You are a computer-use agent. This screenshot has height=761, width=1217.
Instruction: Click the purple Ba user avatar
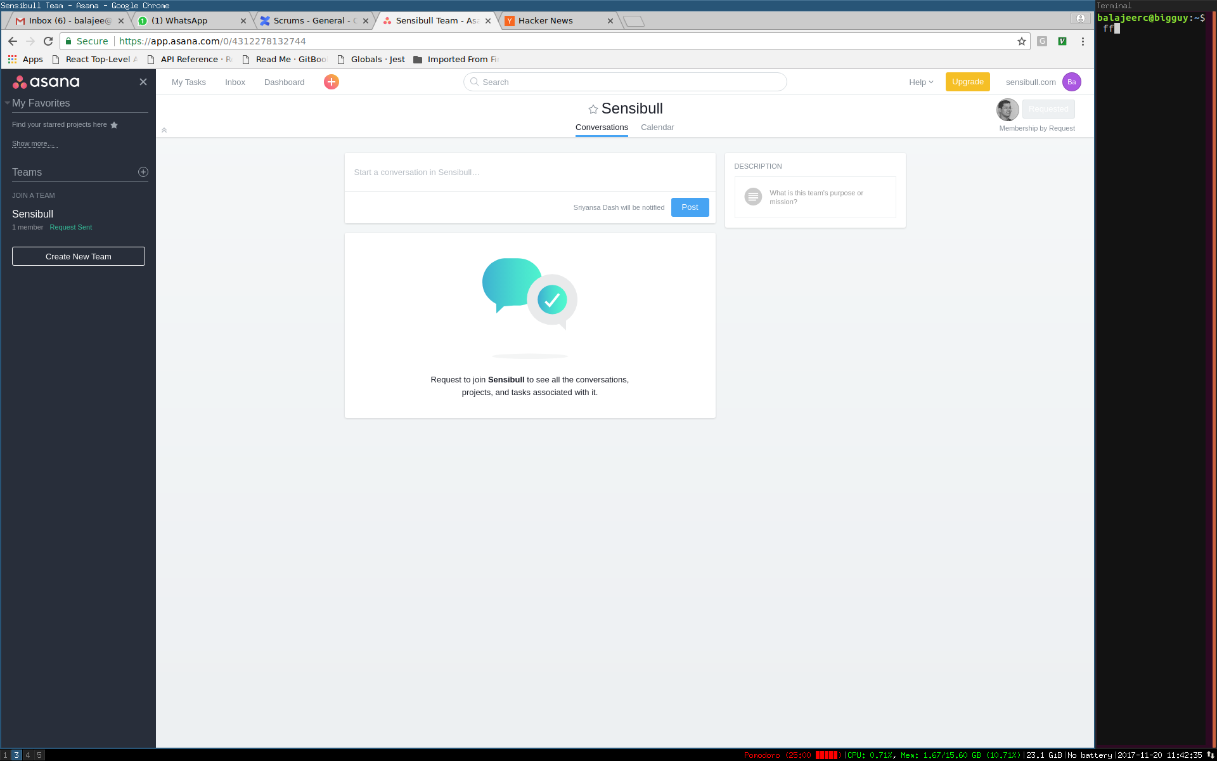1071,82
